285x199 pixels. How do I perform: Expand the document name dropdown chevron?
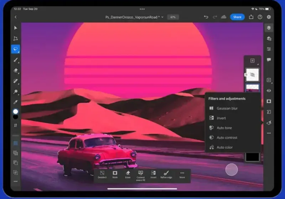[x=162, y=17]
